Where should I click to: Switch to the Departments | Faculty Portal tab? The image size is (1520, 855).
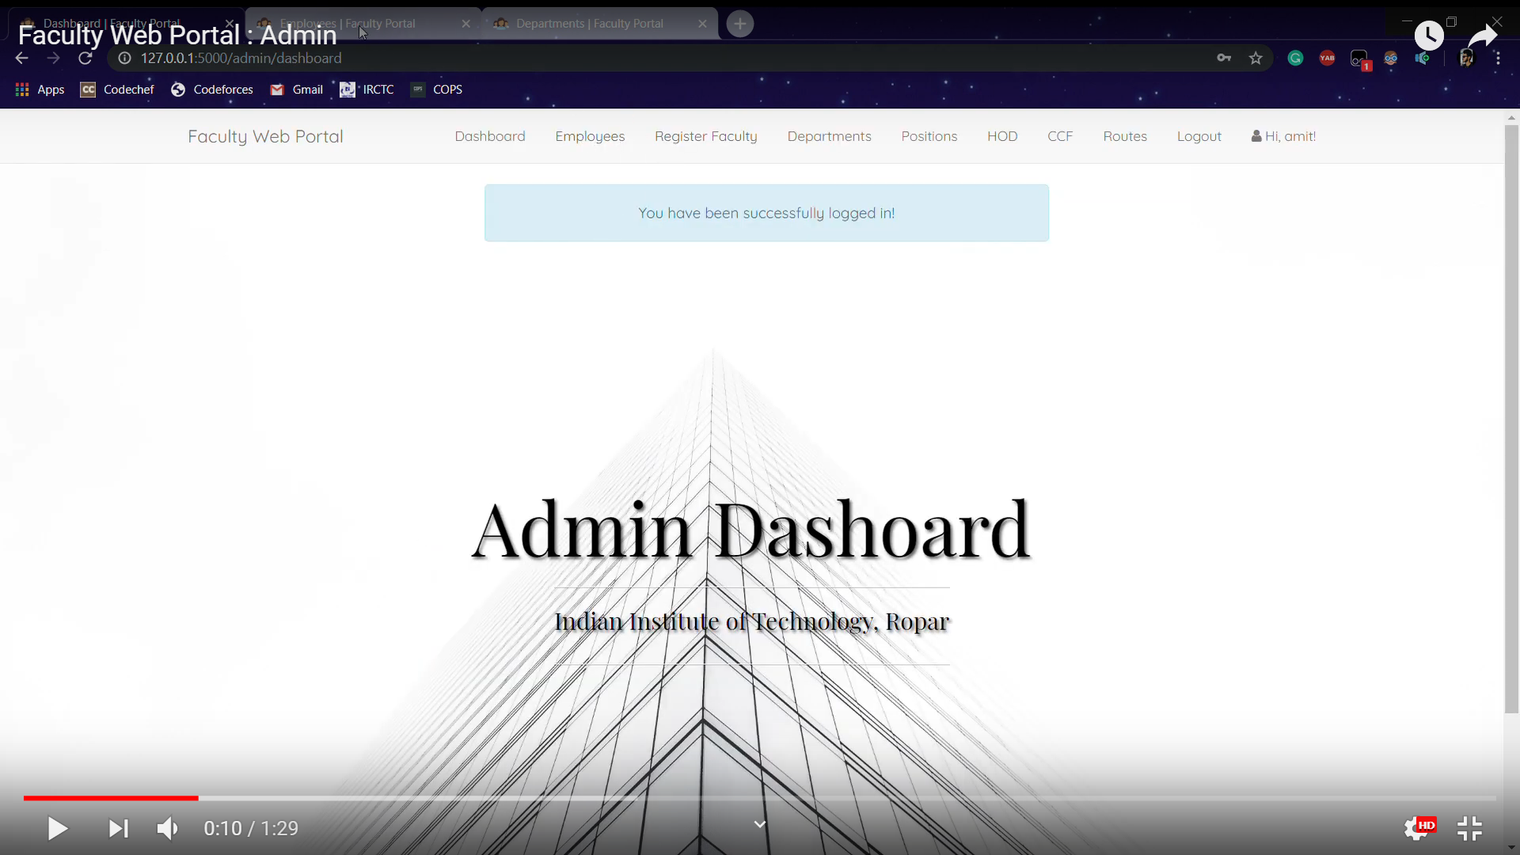pos(590,24)
